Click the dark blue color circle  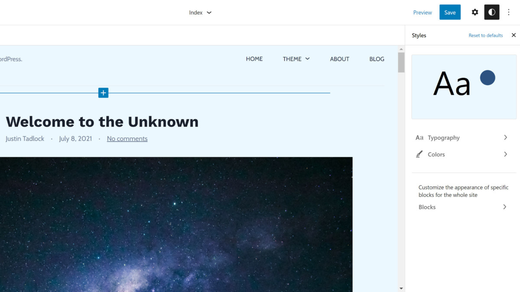click(487, 78)
